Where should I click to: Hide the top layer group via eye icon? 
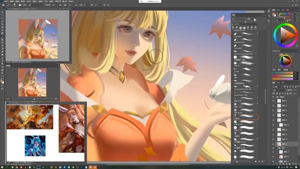[273, 97]
